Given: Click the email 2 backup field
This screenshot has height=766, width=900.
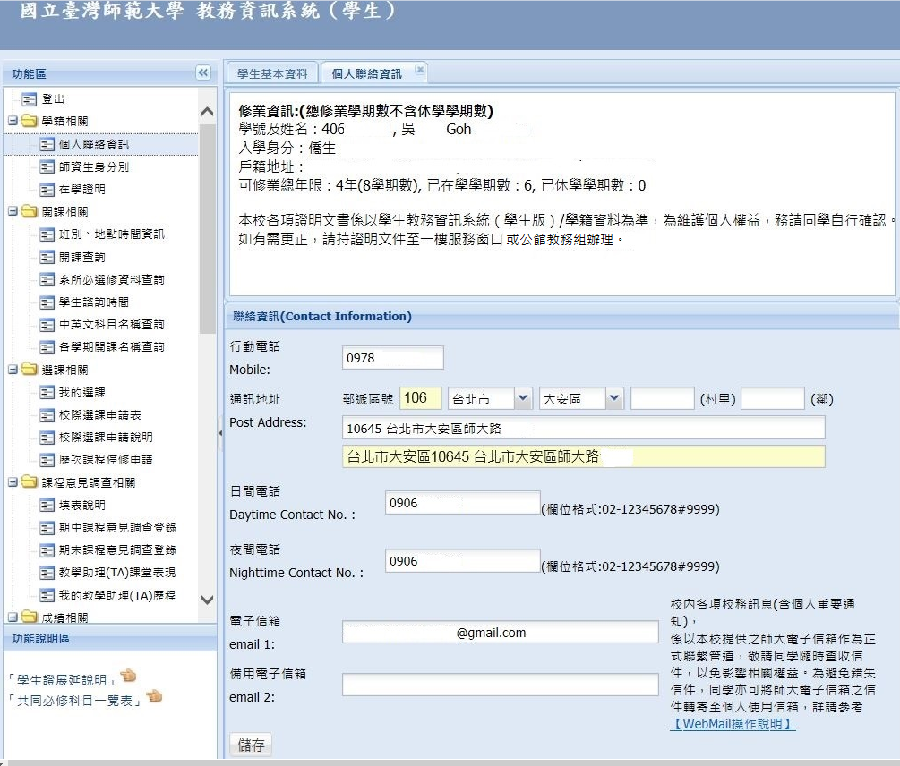Looking at the screenshot, I should pyautogui.click(x=501, y=685).
